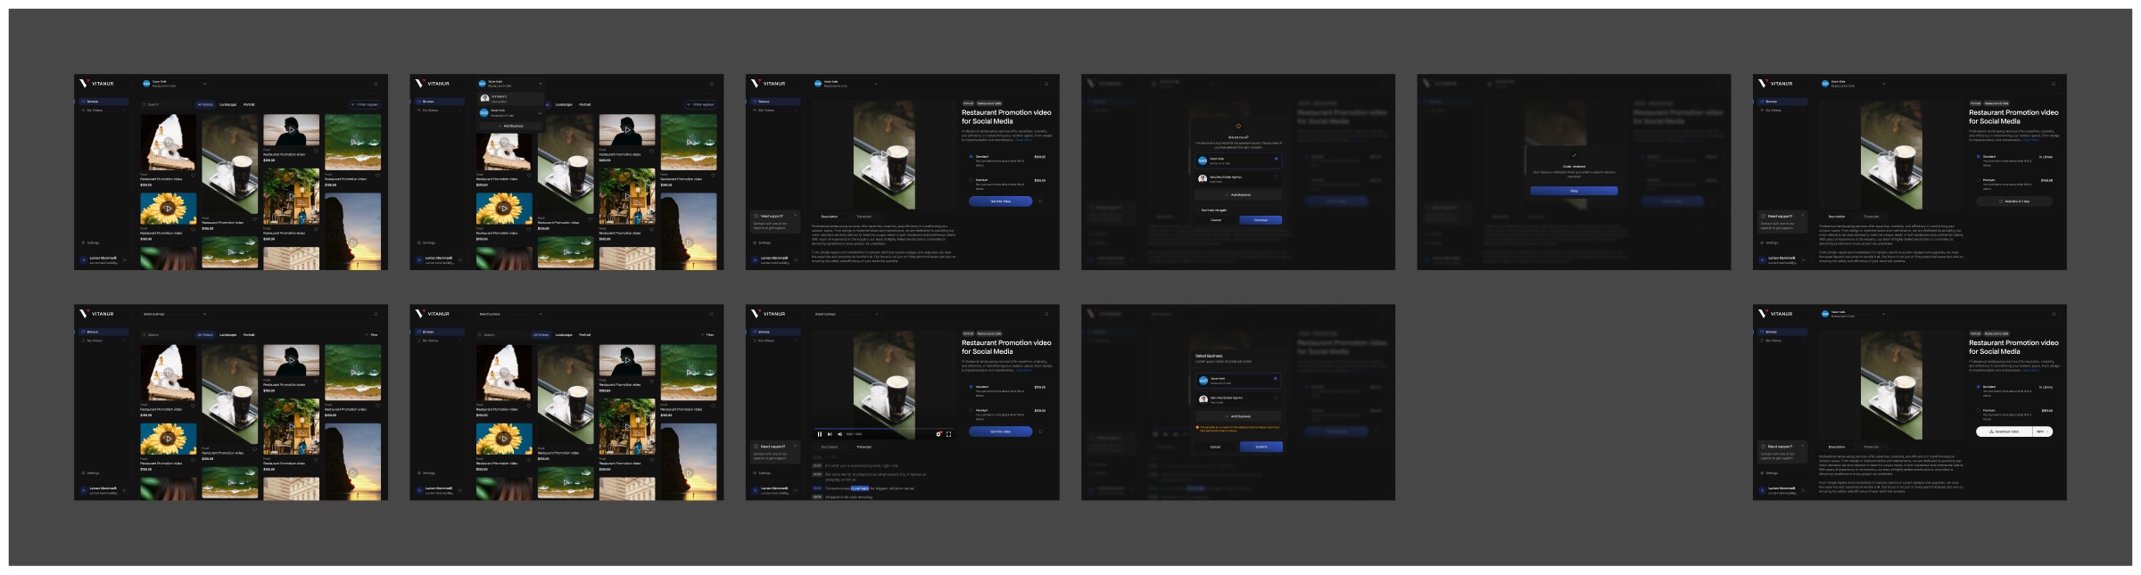Screen dimensions: 2141x575
Task: Choose the Premium radio in the Download video frame
Action: pos(1978,410)
